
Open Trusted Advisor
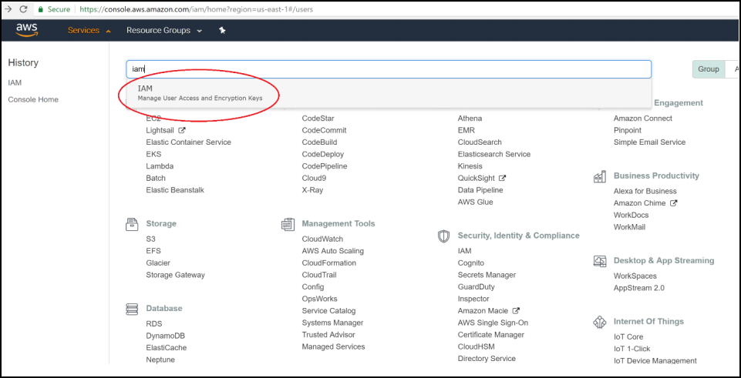pyautogui.click(x=328, y=335)
